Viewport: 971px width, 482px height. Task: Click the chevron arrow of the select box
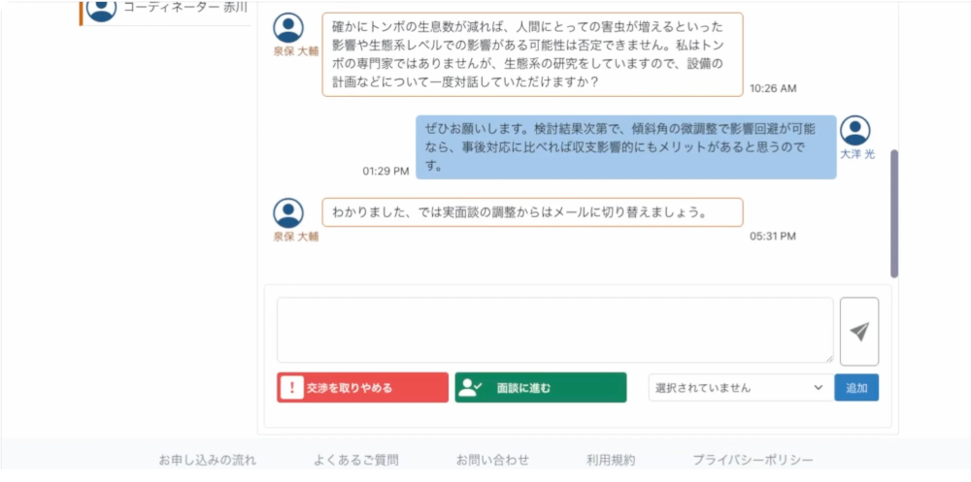pyautogui.click(x=819, y=387)
